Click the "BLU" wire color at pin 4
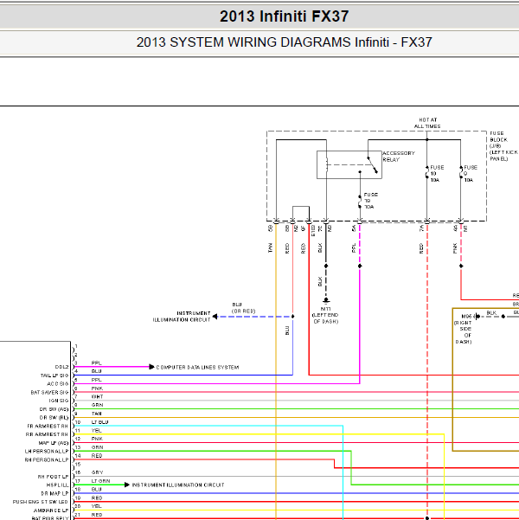Screen dimensions: 519x520 pyautogui.click(x=97, y=371)
